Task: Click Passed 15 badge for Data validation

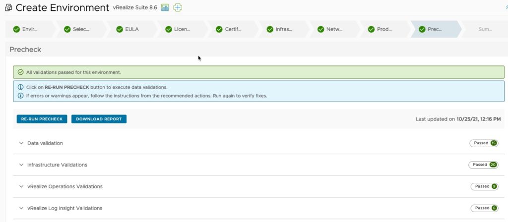Action: (x=484, y=143)
